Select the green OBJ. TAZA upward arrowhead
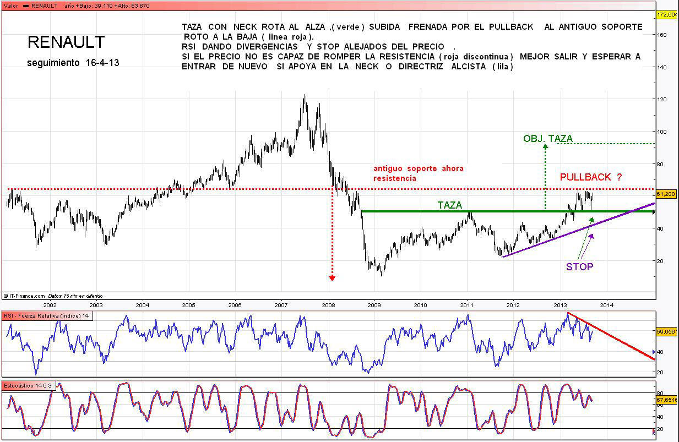Image resolution: width=679 pixels, height=442 pixels. point(545,147)
